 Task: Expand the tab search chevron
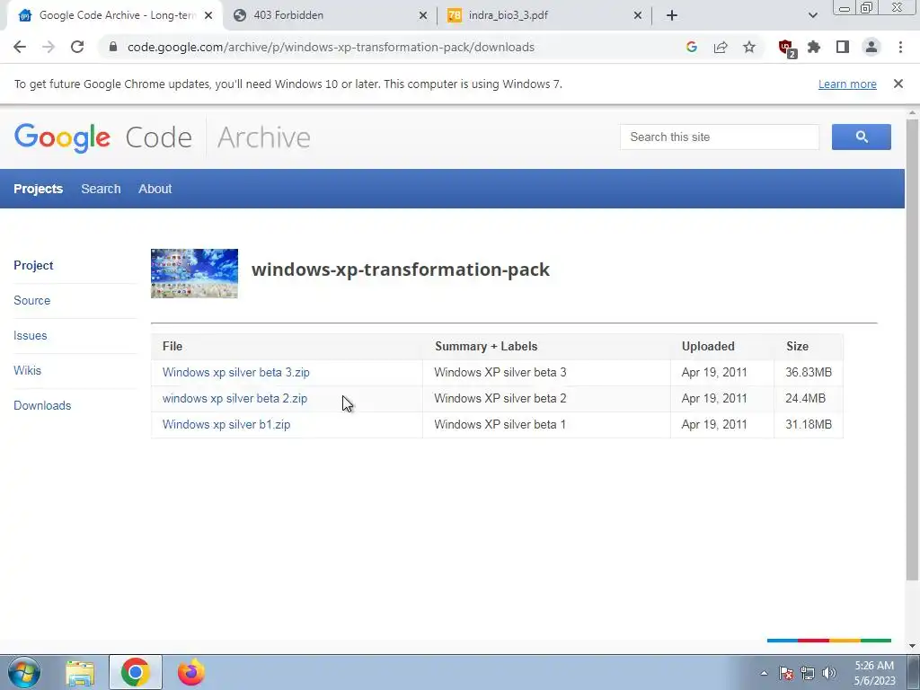(x=812, y=15)
